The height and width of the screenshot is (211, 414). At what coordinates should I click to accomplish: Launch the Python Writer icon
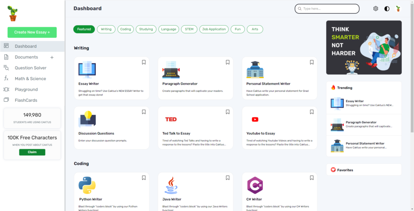87,185
